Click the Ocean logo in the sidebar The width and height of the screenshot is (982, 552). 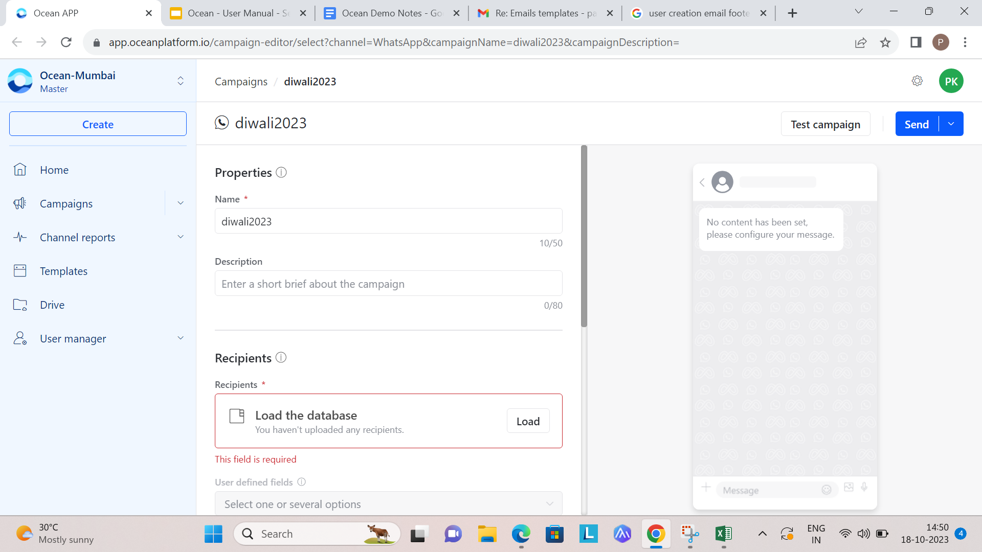click(x=20, y=81)
